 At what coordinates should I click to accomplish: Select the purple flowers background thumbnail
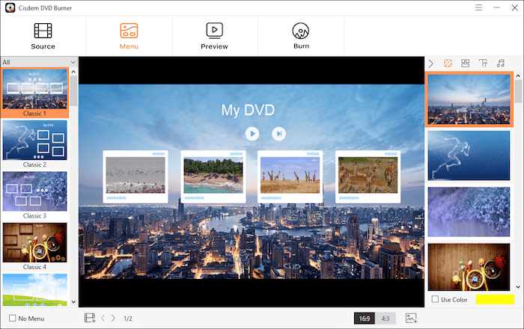coord(469,212)
